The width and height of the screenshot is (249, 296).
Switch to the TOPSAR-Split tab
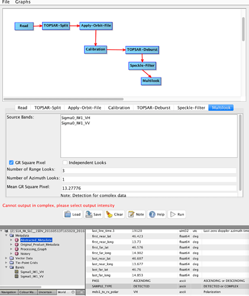47,108
